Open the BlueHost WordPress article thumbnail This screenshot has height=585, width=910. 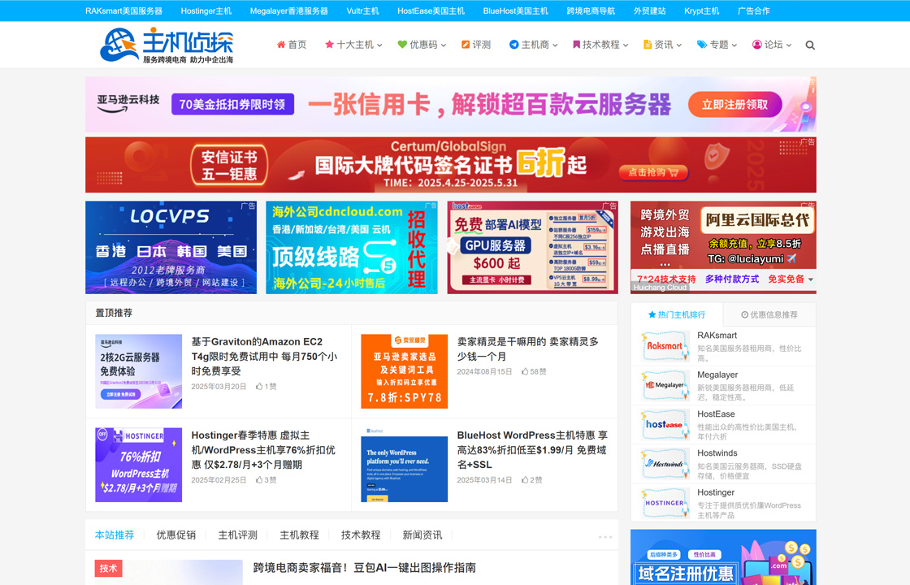click(405, 465)
